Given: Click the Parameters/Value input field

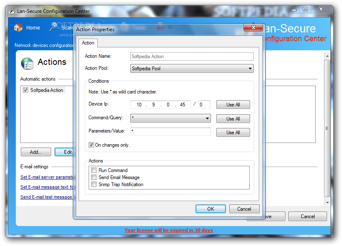Looking at the screenshot, I should pyautogui.click(x=170, y=132).
